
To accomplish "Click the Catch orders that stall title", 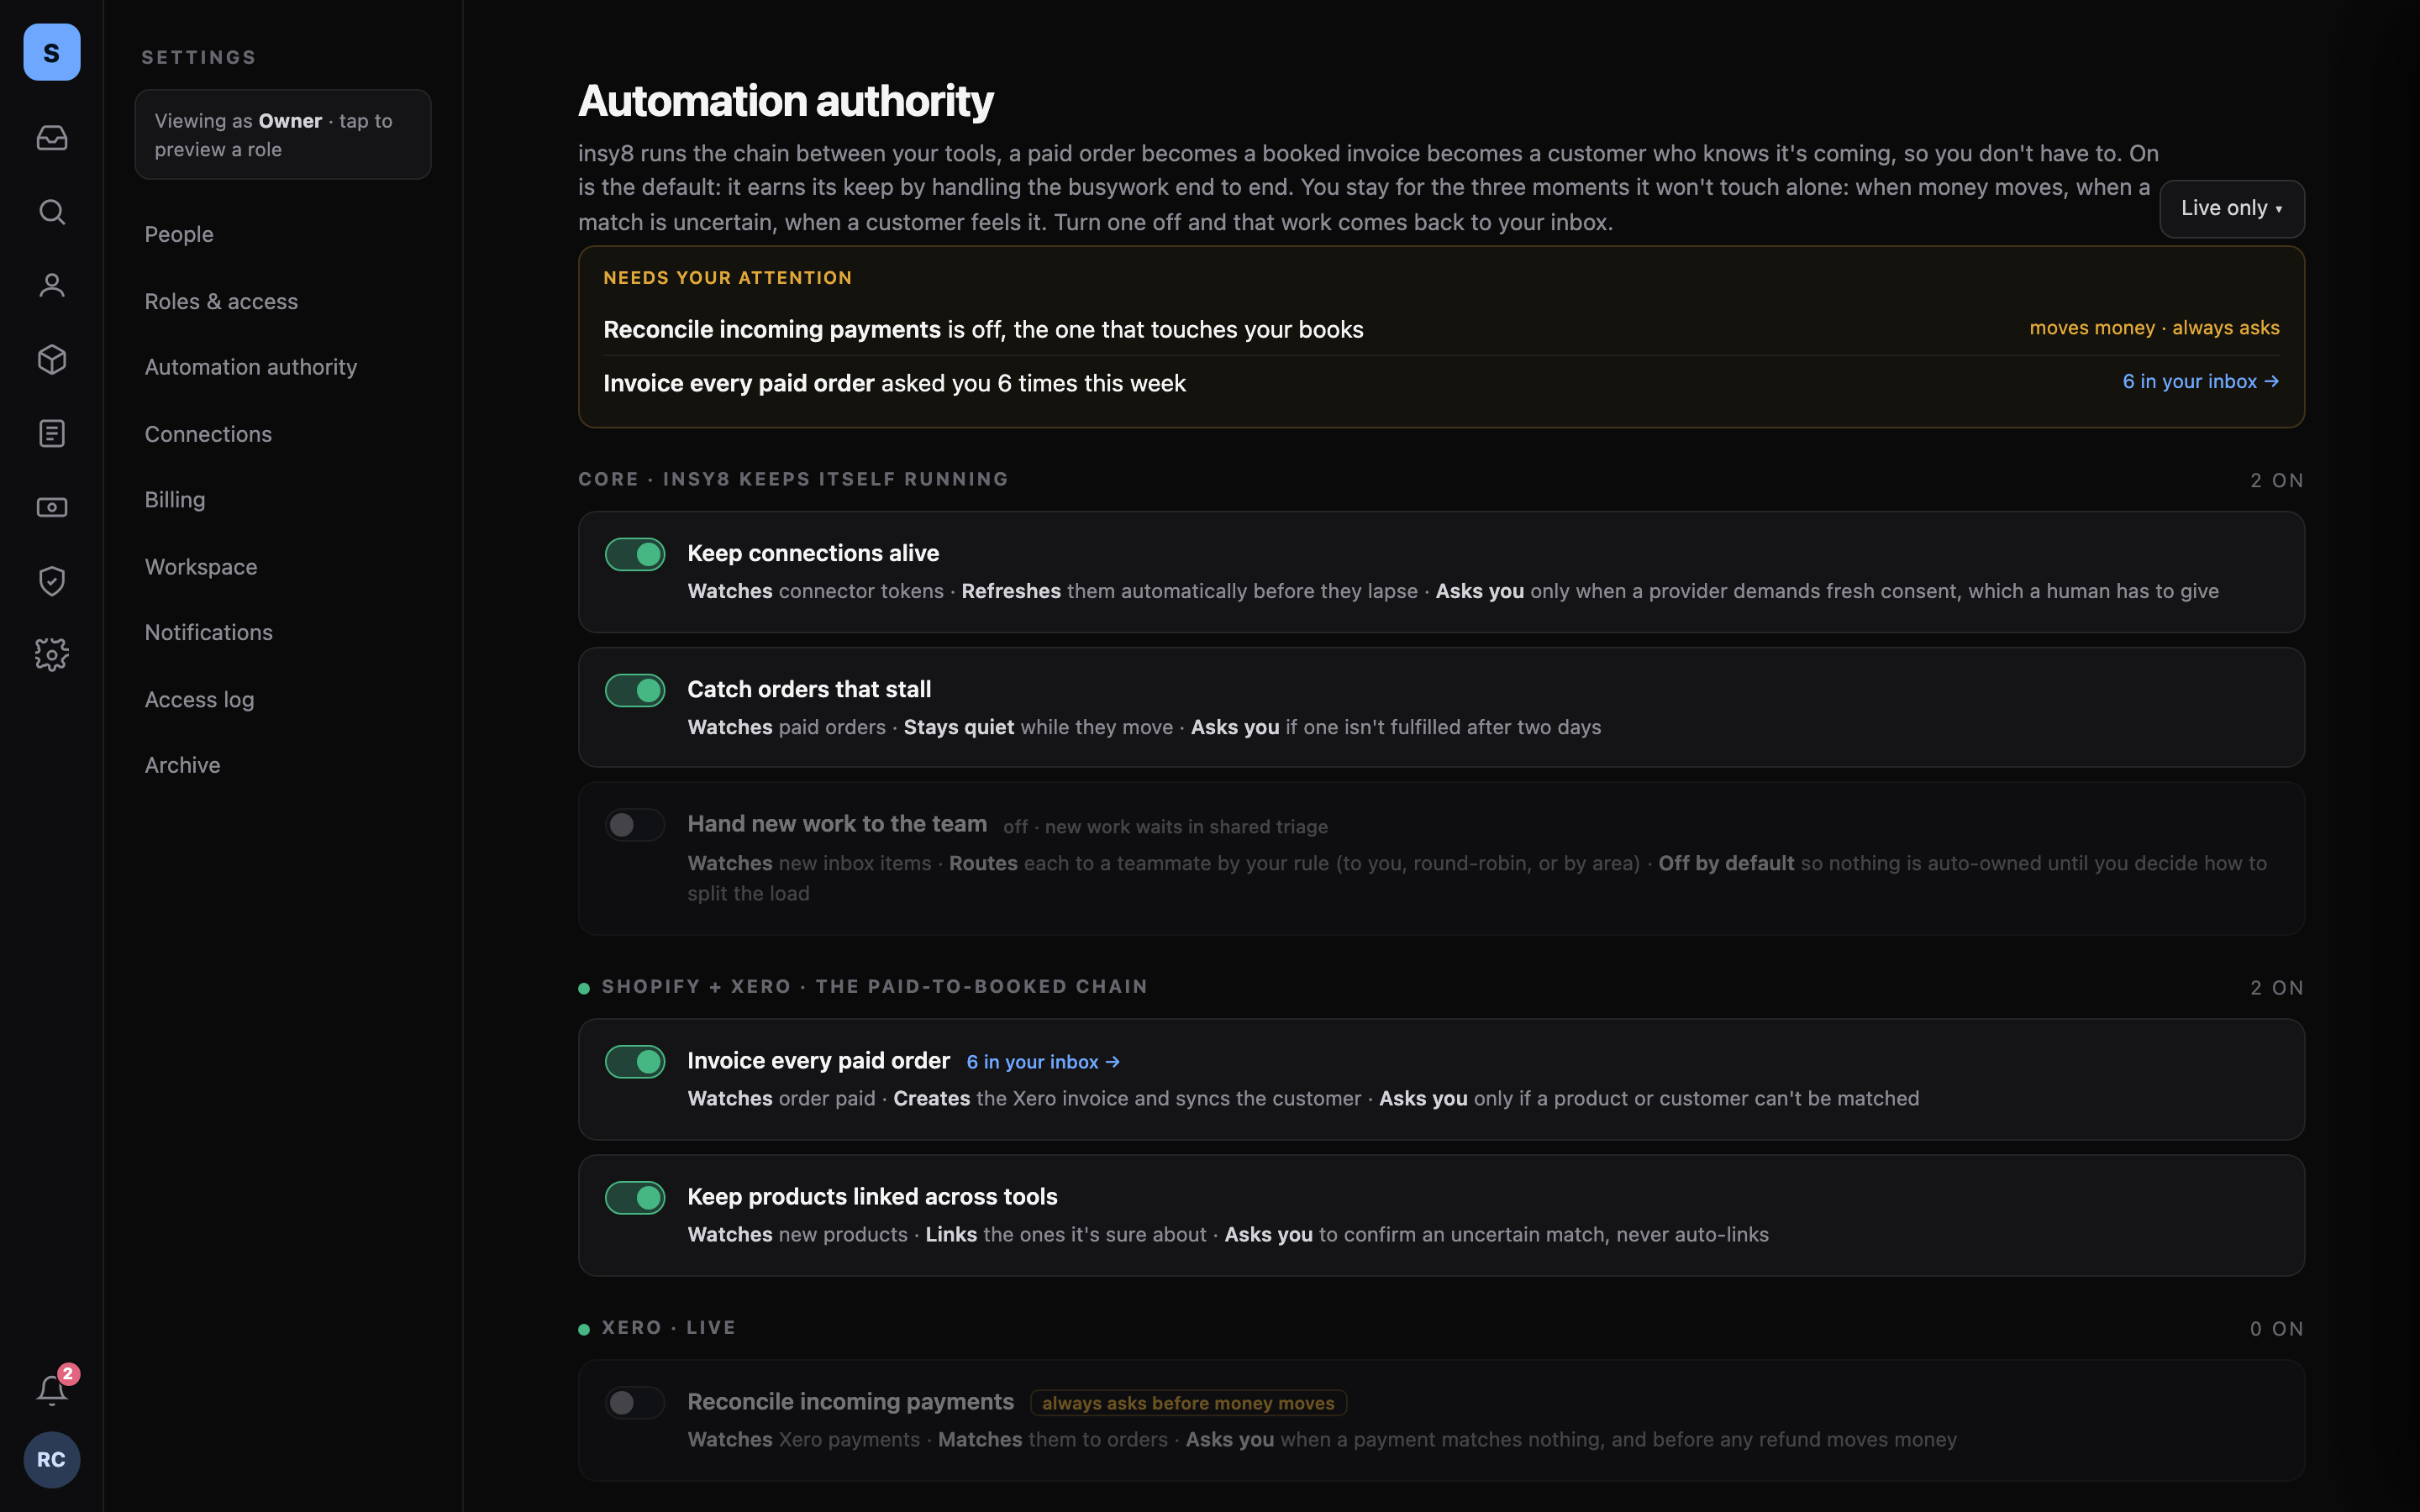I will [x=809, y=689].
